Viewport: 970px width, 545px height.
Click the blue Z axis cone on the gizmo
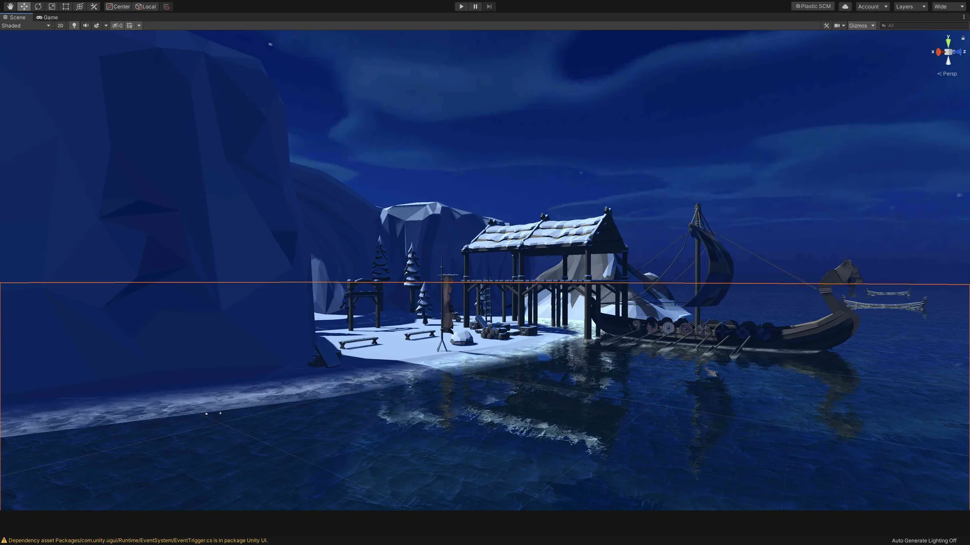(x=958, y=52)
